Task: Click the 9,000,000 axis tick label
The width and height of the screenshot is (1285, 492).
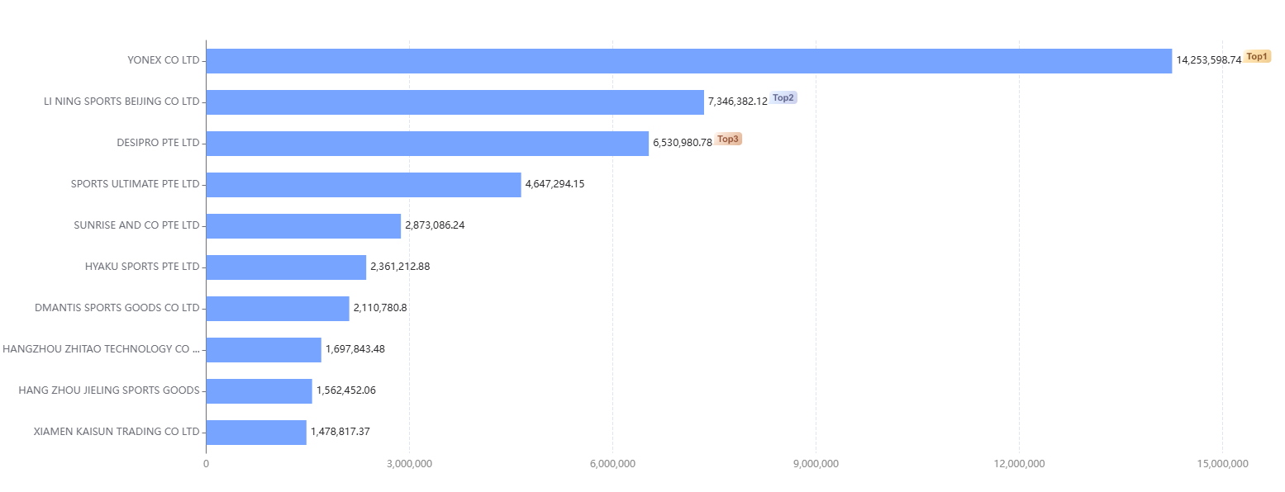Action: (x=816, y=464)
